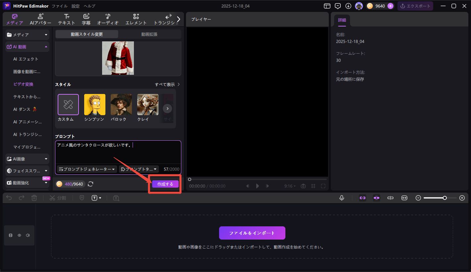This screenshot has width=471, height=272.
Task: Click the microphone voice-over icon
Action: click(342, 198)
